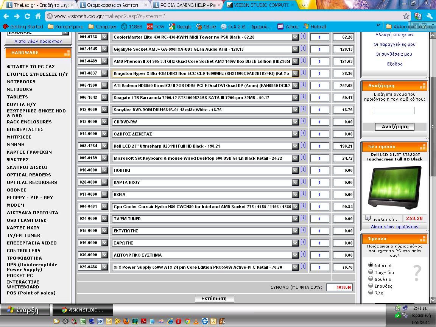Open ΤΡΟΦΟΔΟΤΙΚΑ category in sidebar
The height and width of the screenshot is (327, 436).
[x=24, y=258]
